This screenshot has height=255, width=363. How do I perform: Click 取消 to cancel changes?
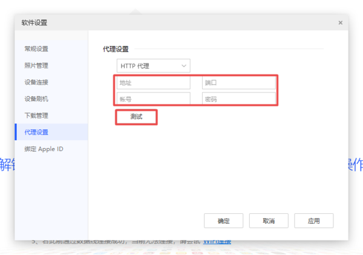(268, 221)
